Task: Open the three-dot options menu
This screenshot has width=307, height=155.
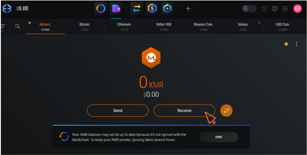Action: click(x=297, y=44)
